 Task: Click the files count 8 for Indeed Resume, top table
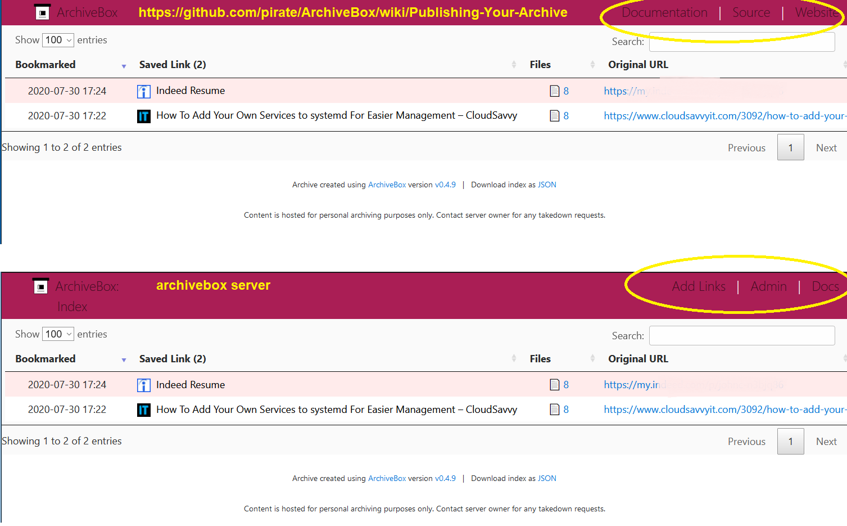coord(566,91)
